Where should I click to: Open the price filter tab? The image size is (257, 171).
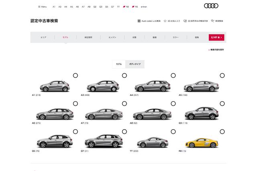click(x=197, y=37)
